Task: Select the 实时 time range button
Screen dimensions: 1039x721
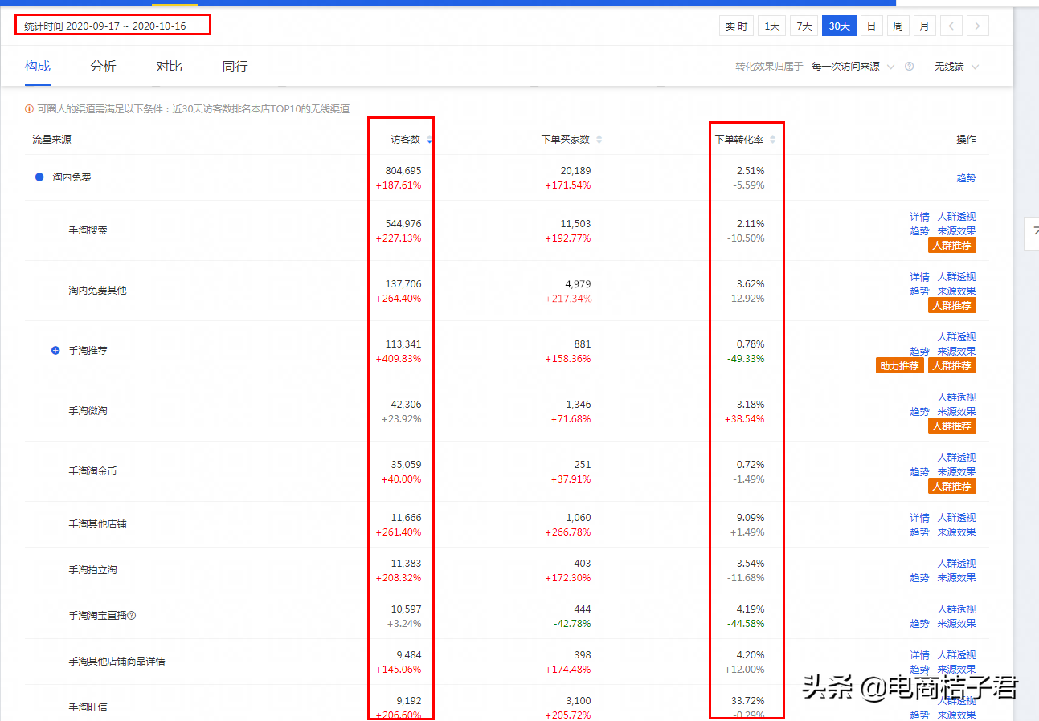Action: 736,26
